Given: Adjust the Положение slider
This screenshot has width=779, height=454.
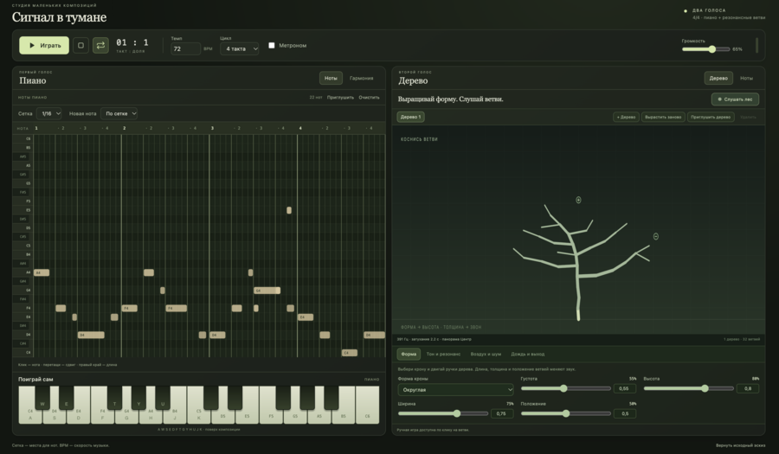Looking at the screenshot, I should coord(565,413).
